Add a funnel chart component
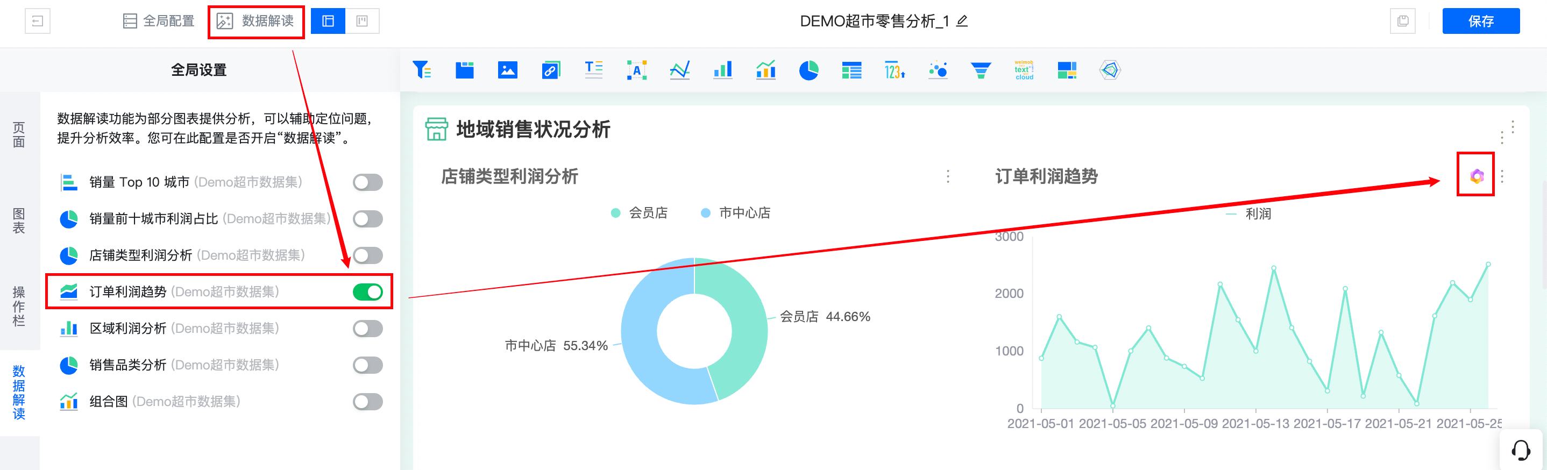The image size is (1547, 470). (981, 70)
